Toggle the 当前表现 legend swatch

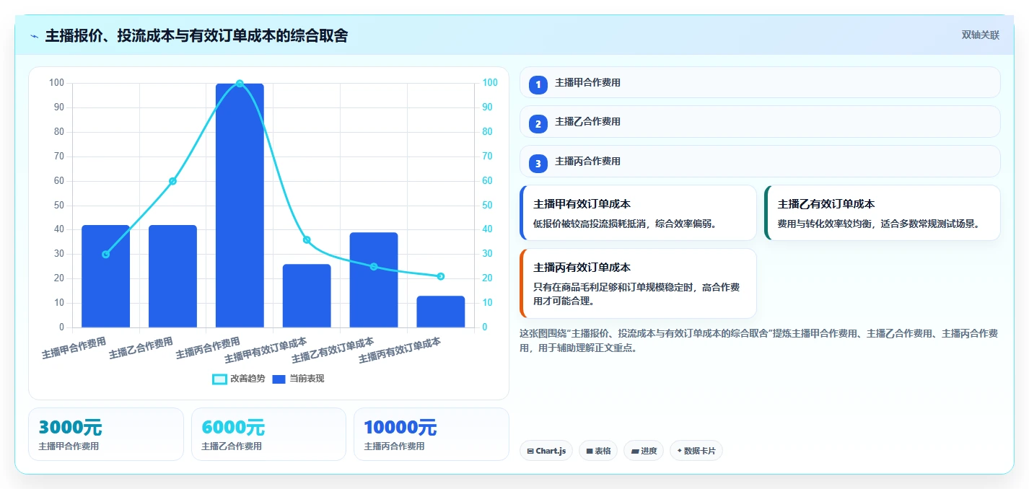click(279, 379)
